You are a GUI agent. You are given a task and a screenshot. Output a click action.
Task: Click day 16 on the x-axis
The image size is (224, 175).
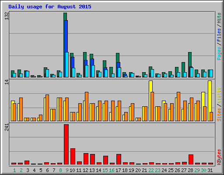pyautogui.click(x=112, y=170)
